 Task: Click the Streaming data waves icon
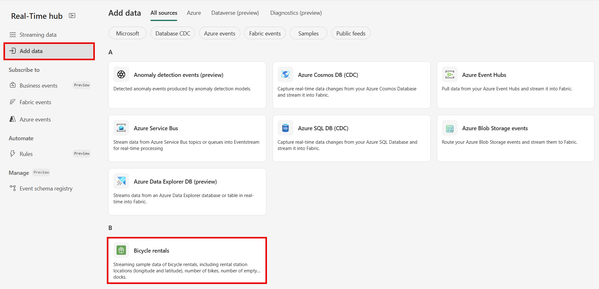(13, 35)
